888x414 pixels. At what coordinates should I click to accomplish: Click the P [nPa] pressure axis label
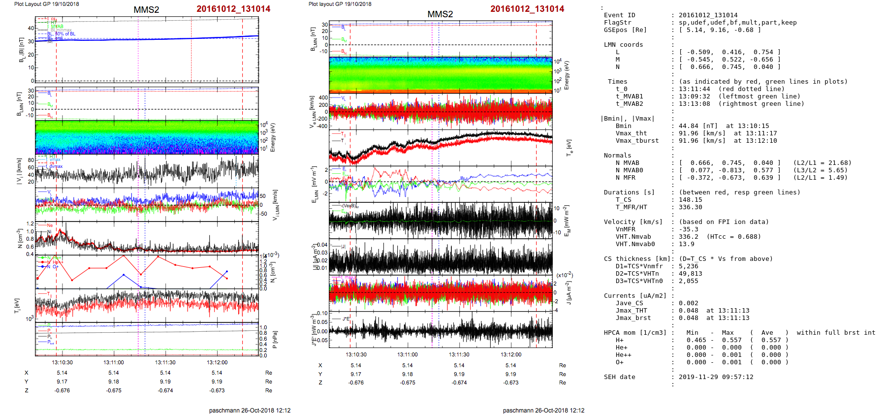[x=275, y=339]
